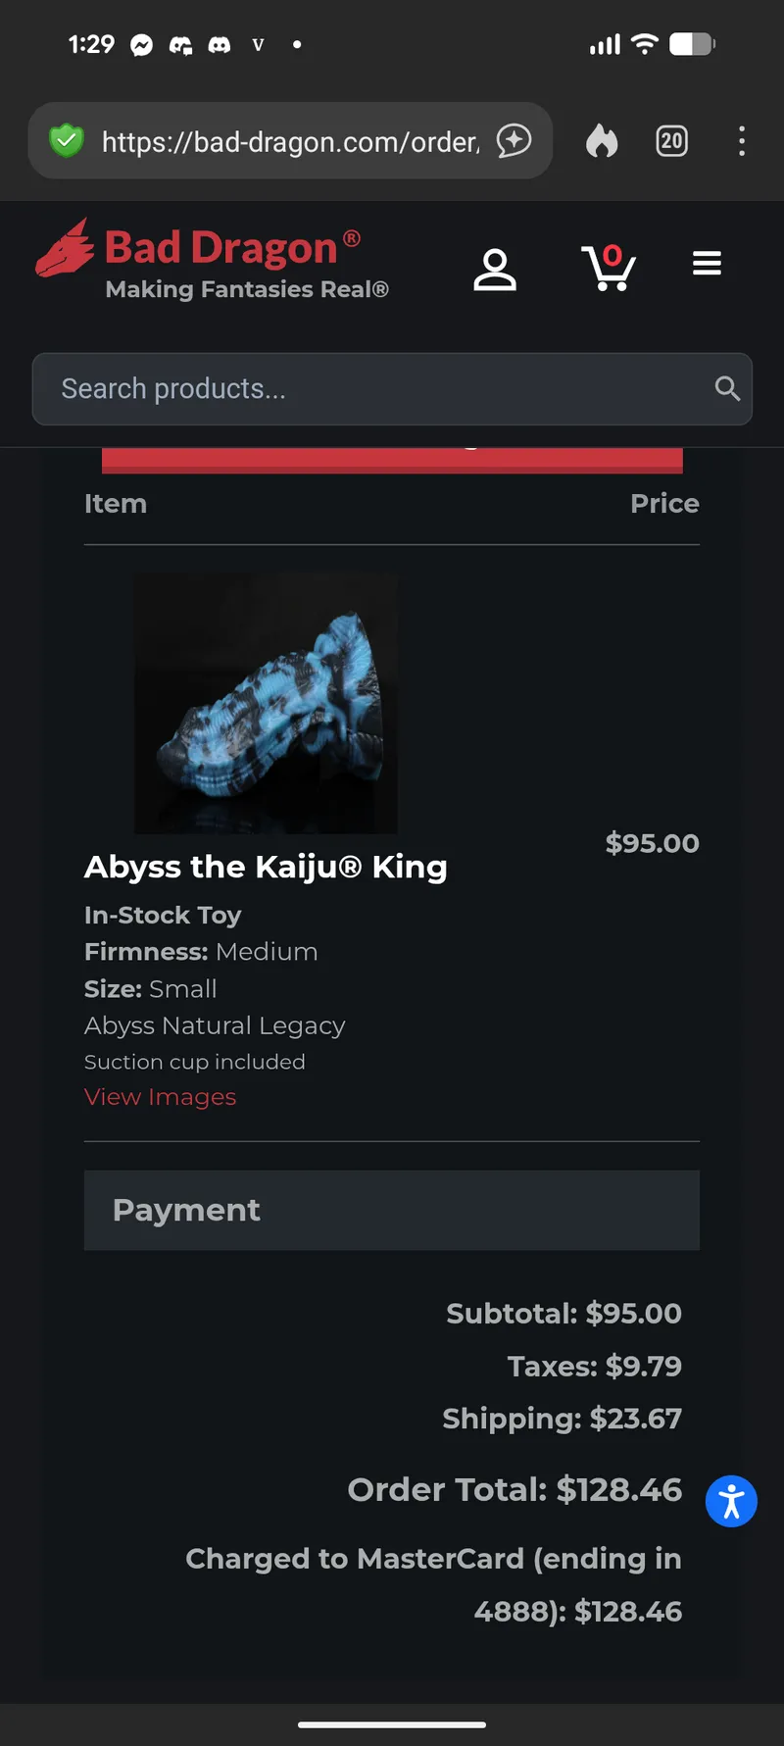Tap the search magnifier icon
This screenshot has width=784, height=1746.
click(726, 389)
